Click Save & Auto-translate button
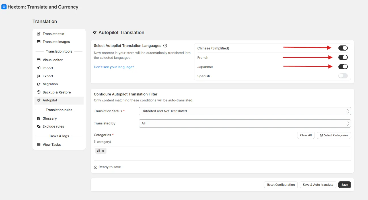This screenshot has width=368, height=200. point(318,185)
